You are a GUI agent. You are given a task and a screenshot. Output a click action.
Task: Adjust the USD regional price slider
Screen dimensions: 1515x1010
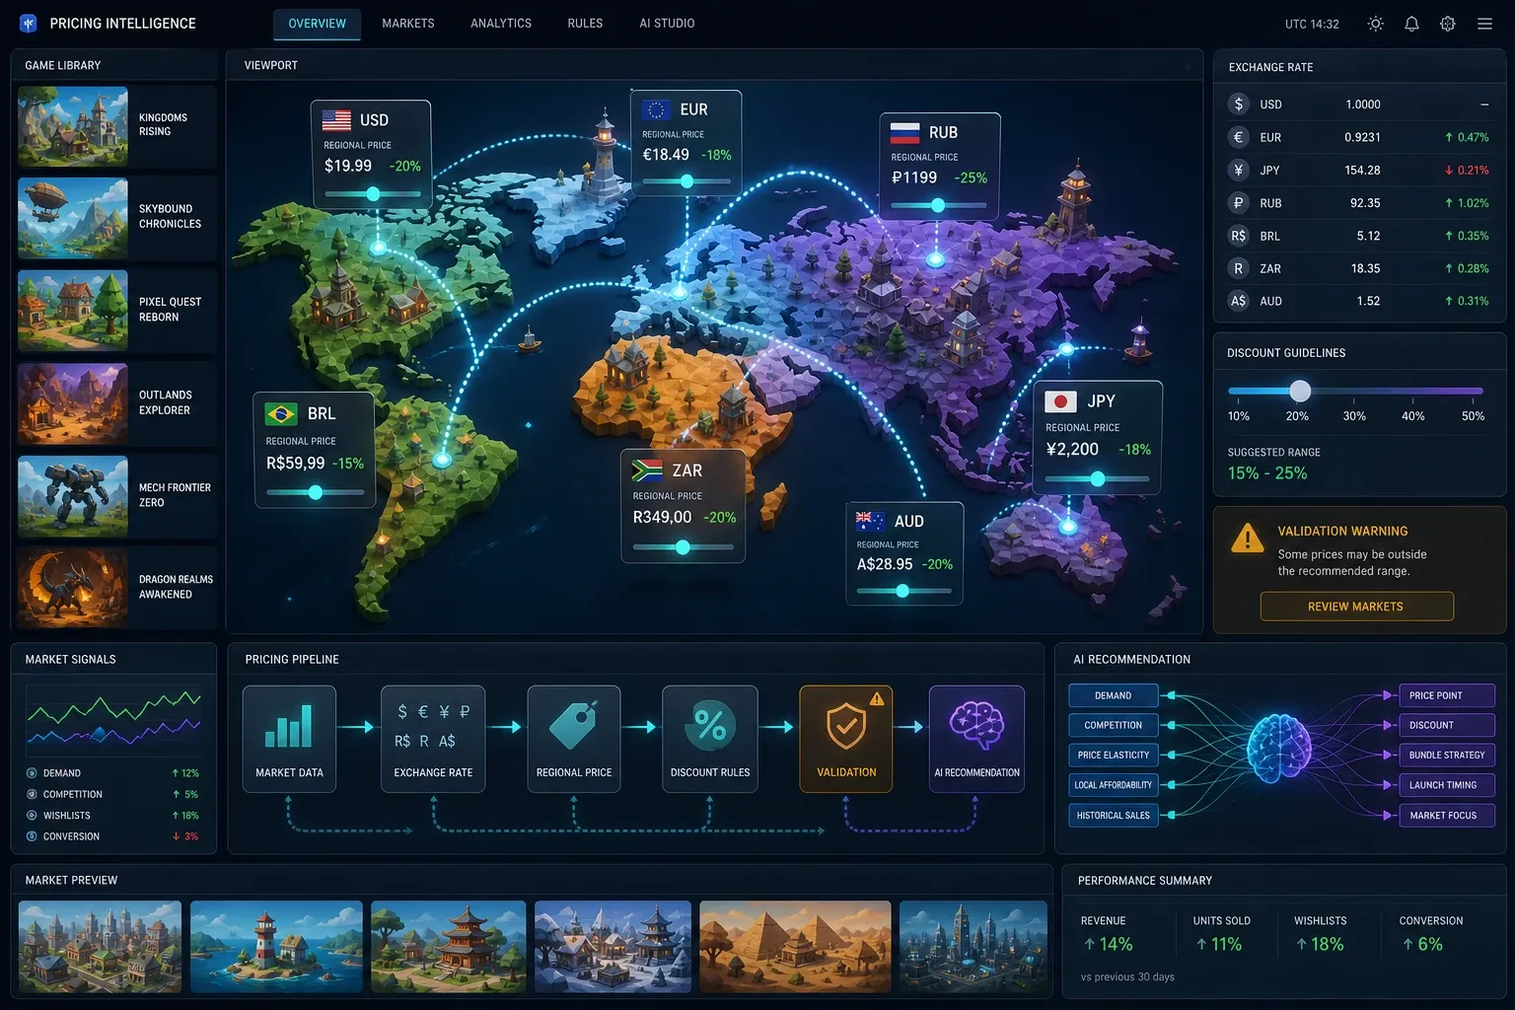coord(373,194)
